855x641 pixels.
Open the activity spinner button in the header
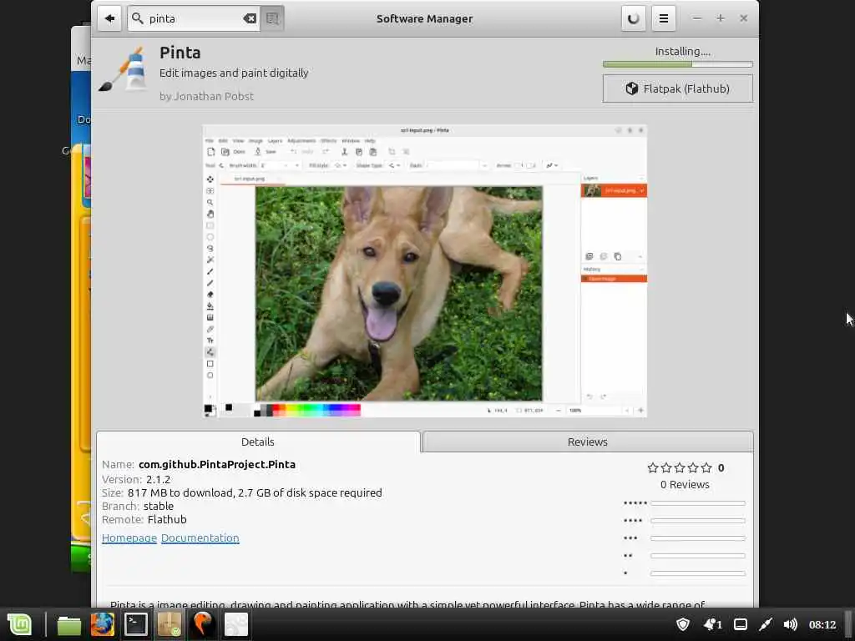pyautogui.click(x=633, y=18)
